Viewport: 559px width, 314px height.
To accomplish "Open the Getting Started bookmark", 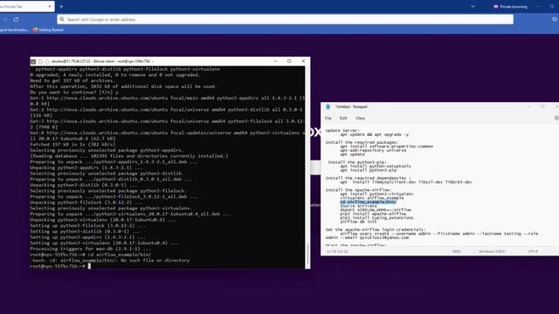I will tap(48, 30).
